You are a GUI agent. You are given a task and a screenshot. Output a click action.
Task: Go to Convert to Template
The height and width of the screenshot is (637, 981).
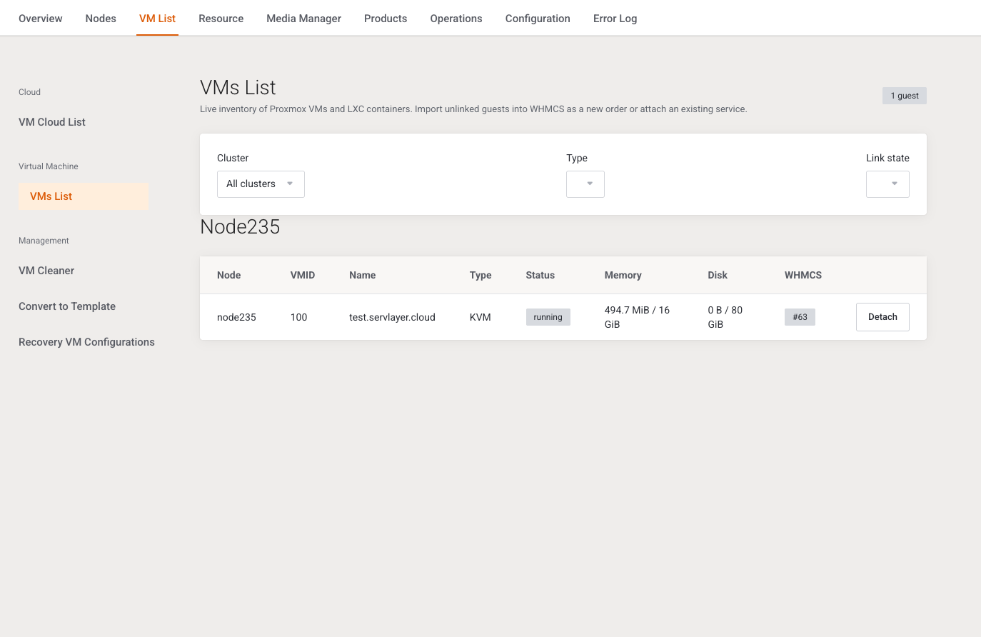point(67,306)
